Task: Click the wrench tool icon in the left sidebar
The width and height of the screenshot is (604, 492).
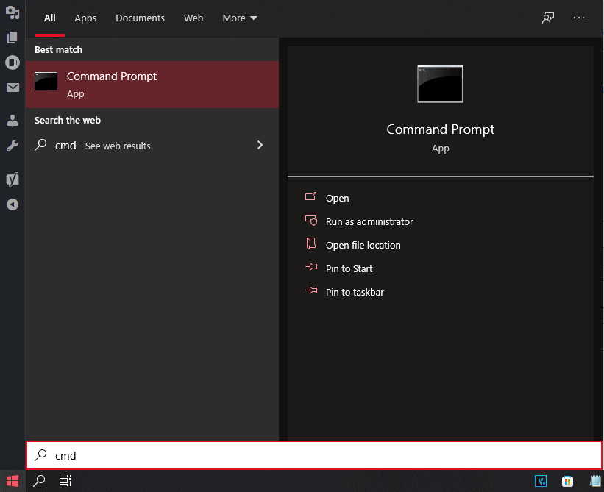Action: click(x=13, y=146)
